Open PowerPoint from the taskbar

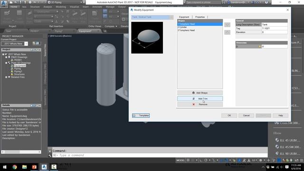pyautogui.click(x=34, y=167)
